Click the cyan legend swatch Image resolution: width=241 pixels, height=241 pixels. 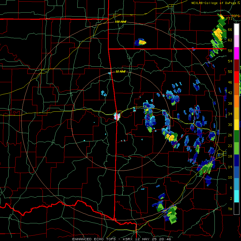pyautogui.click(x=236, y=196)
